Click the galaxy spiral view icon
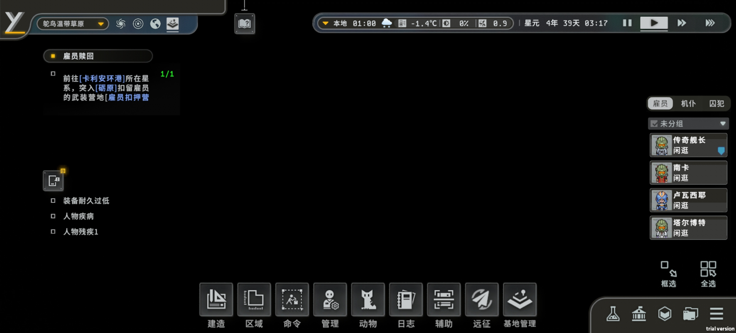 pyautogui.click(x=121, y=24)
